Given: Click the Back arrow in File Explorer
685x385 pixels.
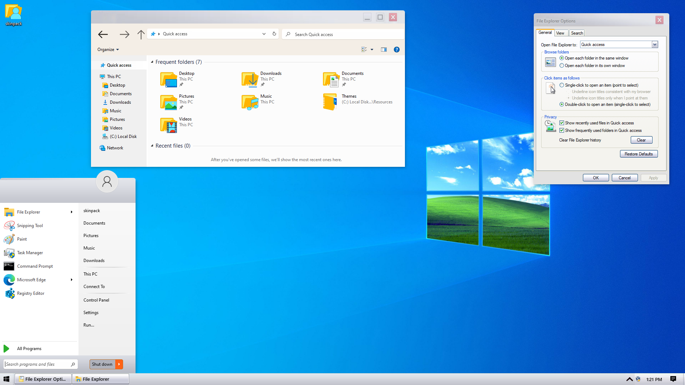Looking at the screenshot, I should [x=103, y=34].
